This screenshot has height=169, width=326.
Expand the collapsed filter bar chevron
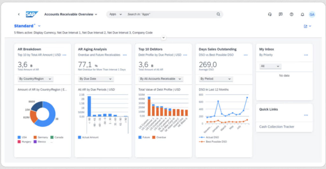pos(164,37)
